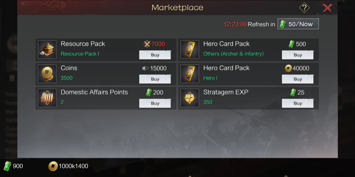Buy Stratagem EXP for 25 jade
The height and width of the screenshot is (177, 355).
click(298, 103)
